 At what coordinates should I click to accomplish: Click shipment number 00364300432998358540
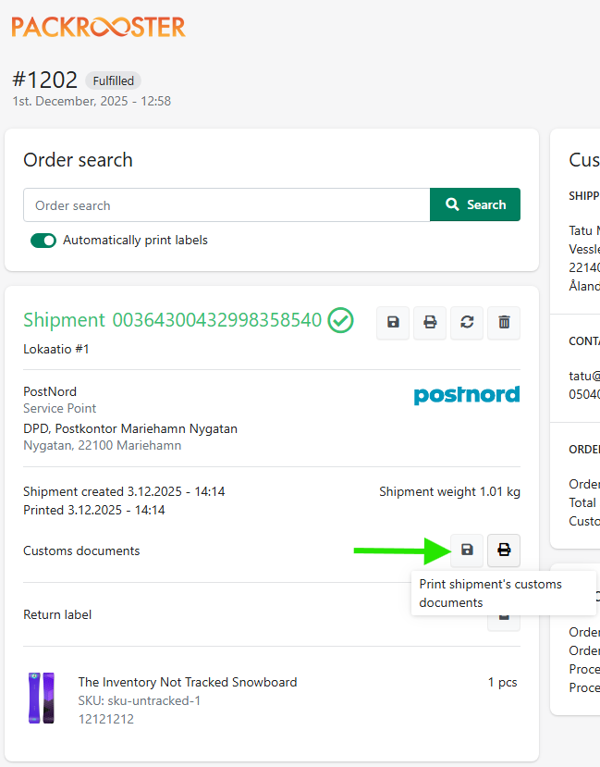(217, 320)
